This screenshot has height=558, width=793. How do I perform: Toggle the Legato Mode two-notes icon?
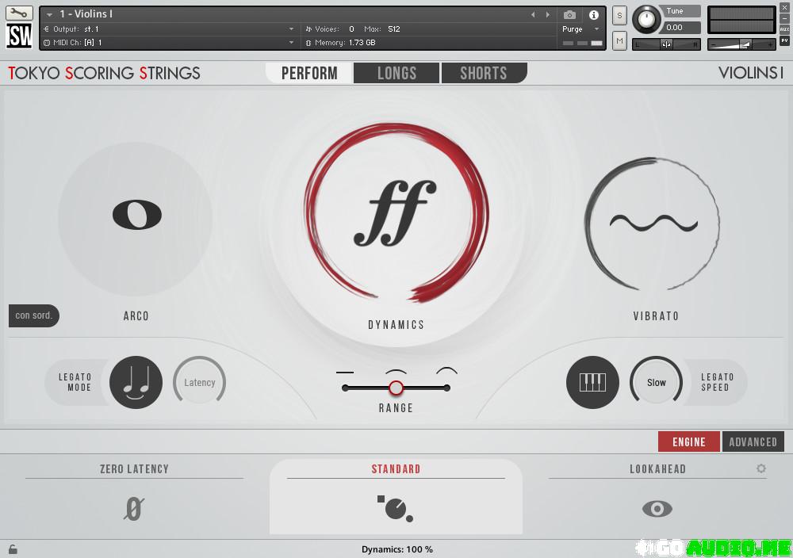[x=136, y=383]
